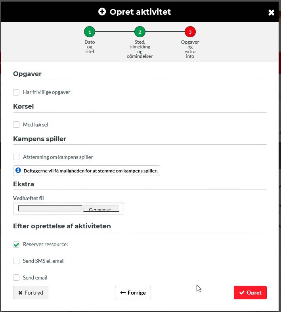Click the plus icon in dialog title

pos(102,12)
